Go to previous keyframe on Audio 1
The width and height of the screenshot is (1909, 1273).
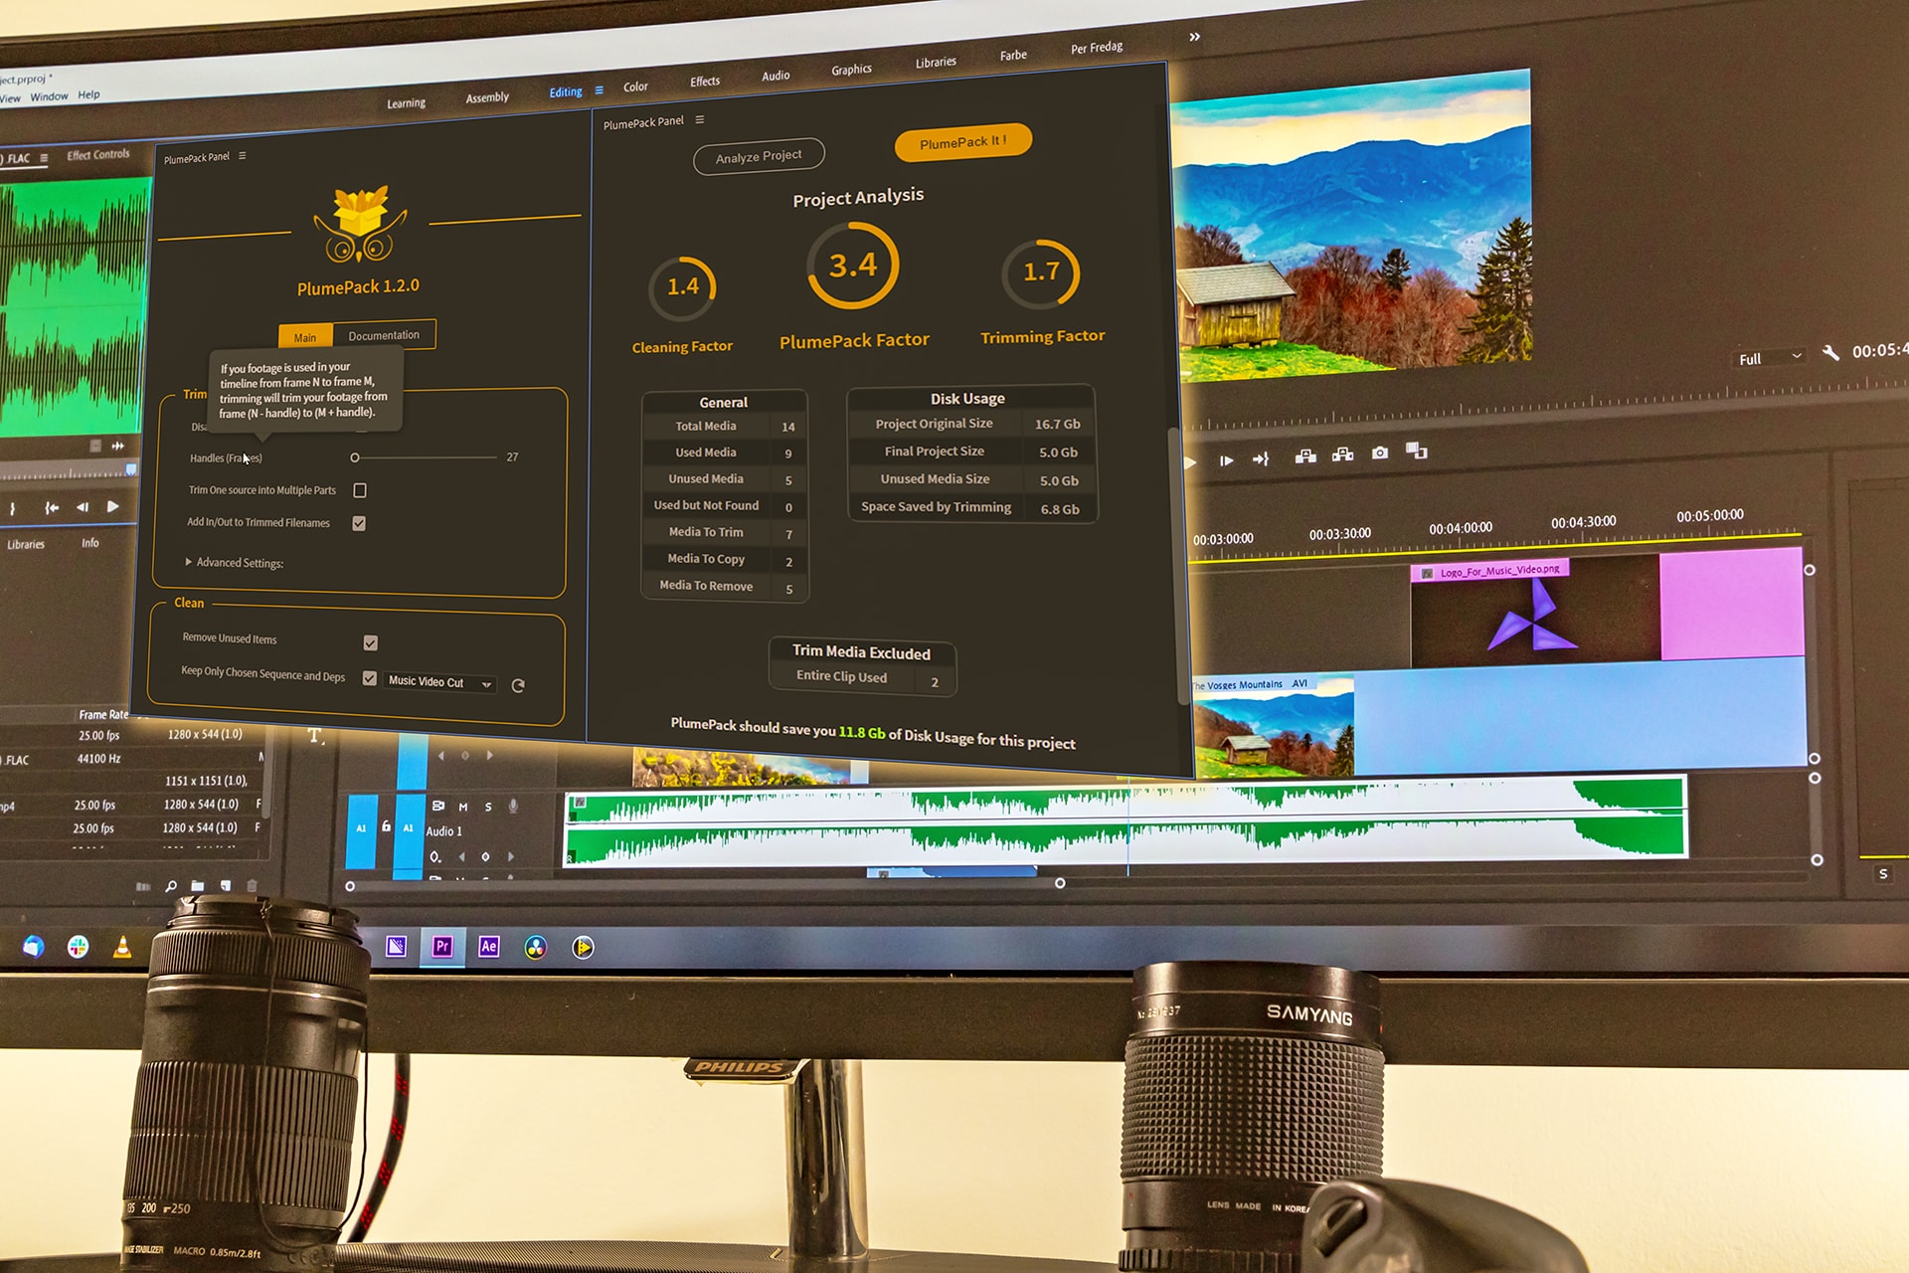click(x=461, y=856)
